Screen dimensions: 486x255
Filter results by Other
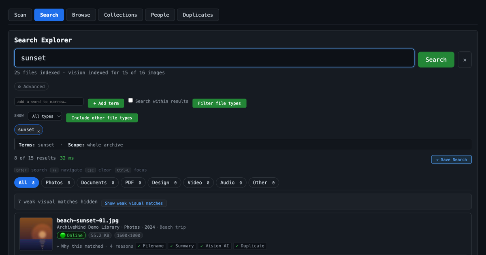(x=264, y=183)
